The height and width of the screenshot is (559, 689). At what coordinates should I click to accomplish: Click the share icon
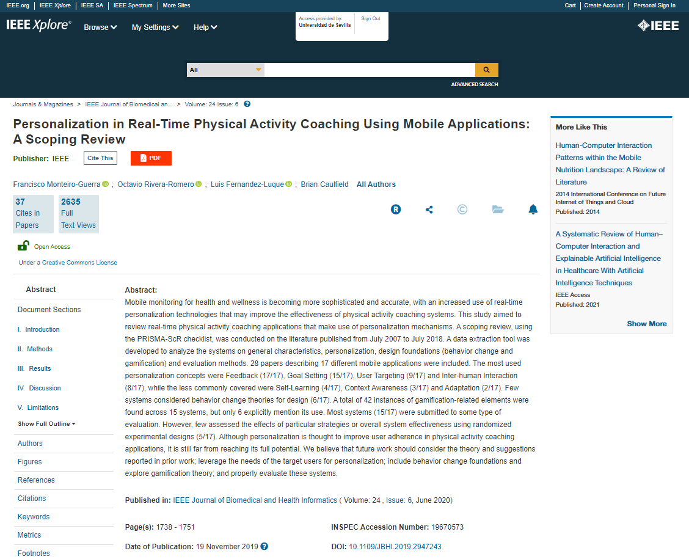coord(429,210)
